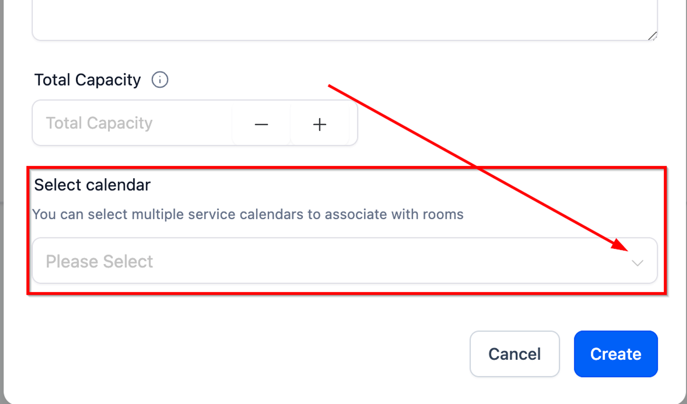Click the multiple service calendars helper text

248,215
